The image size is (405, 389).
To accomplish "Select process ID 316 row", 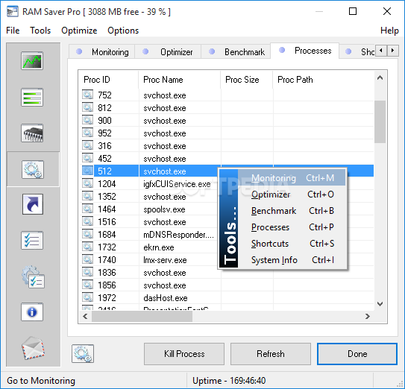I will coord(227,146).
